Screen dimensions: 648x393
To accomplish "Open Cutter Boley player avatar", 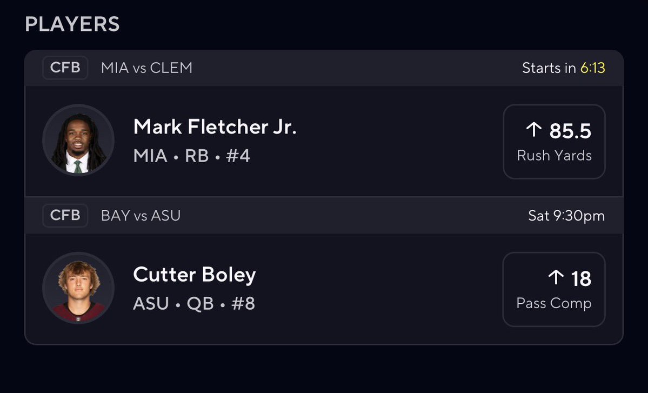I will [78, 288].
